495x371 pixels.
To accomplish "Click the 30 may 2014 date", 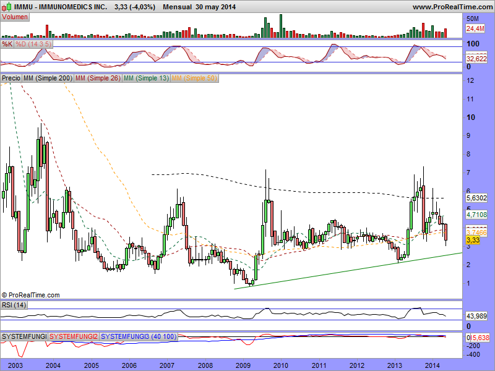I will tap(215, 7).
